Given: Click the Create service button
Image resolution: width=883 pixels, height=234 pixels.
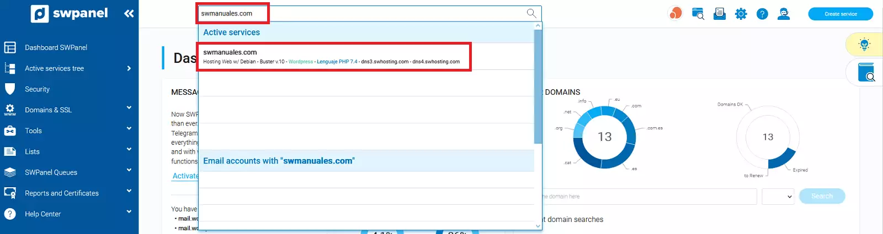Looking at the screenshot, I should pos(840,14).
